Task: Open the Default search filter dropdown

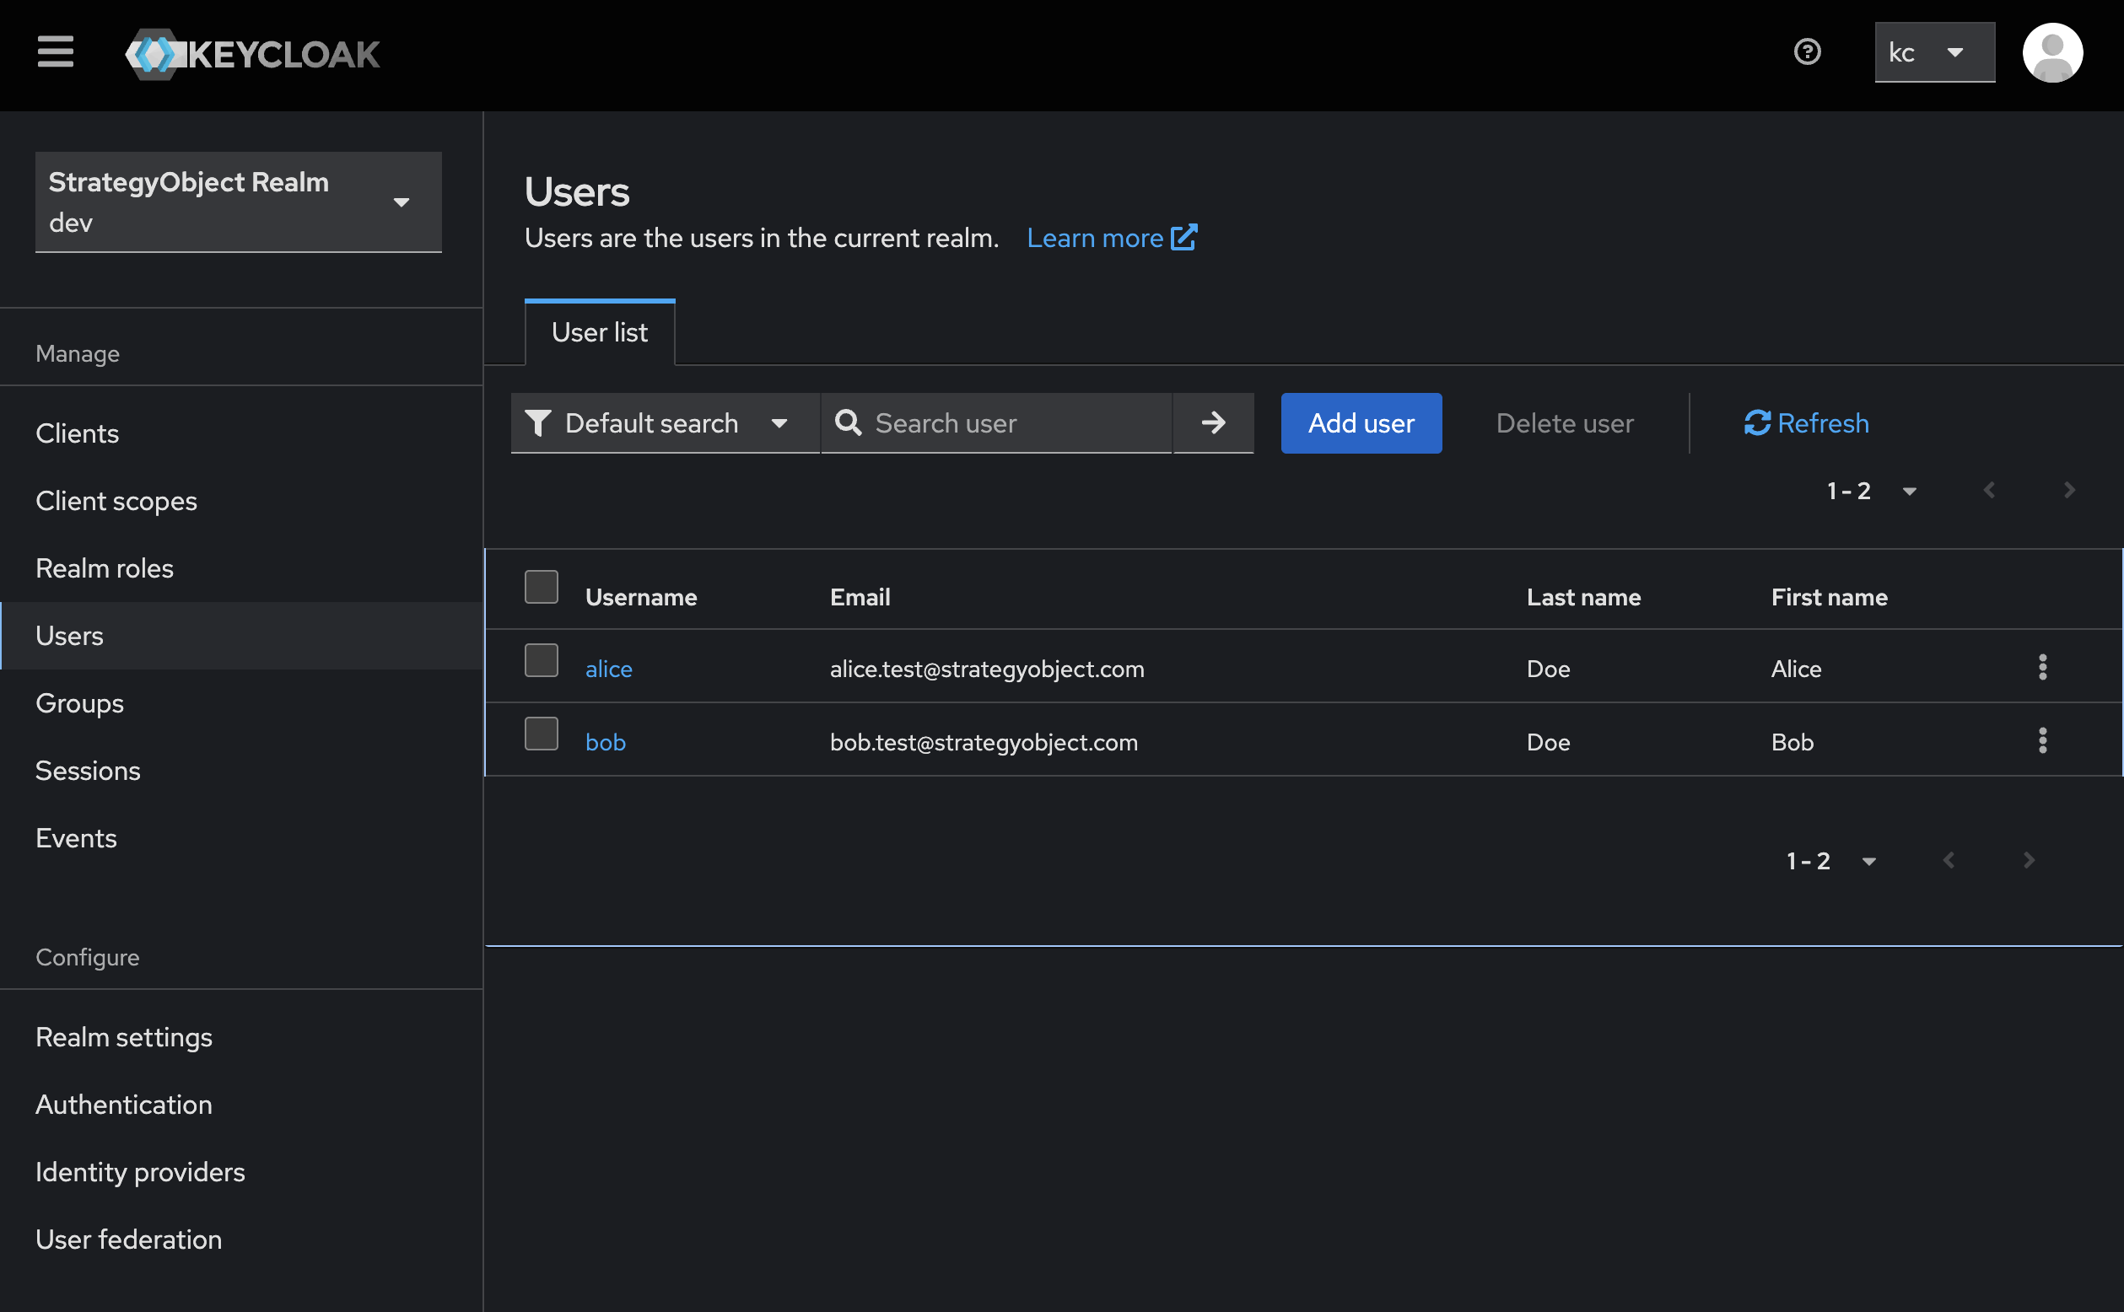Action: (x=664, y=423)
